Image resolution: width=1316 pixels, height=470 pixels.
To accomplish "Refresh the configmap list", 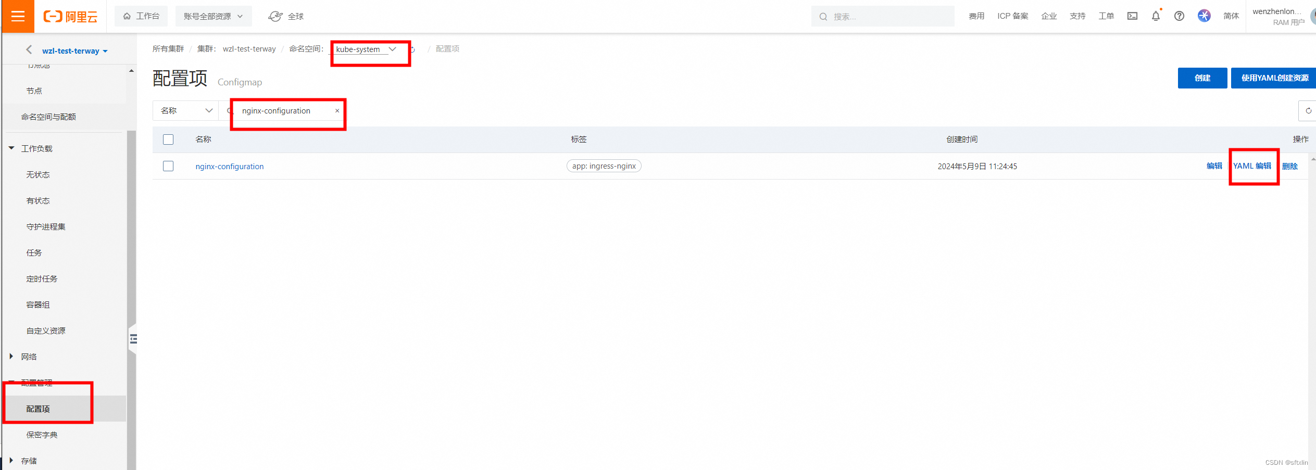I will 1308,111.
